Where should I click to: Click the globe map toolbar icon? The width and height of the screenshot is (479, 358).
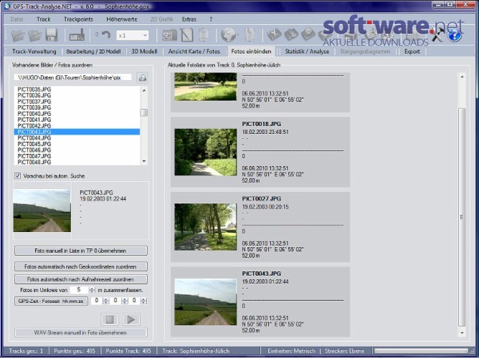point(229,35)
